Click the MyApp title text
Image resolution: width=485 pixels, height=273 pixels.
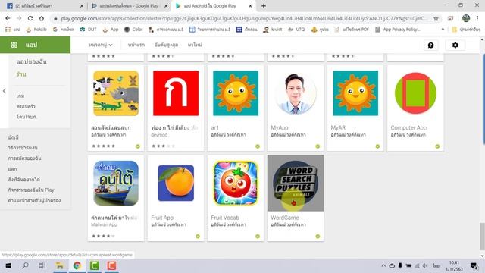point(280,127)
